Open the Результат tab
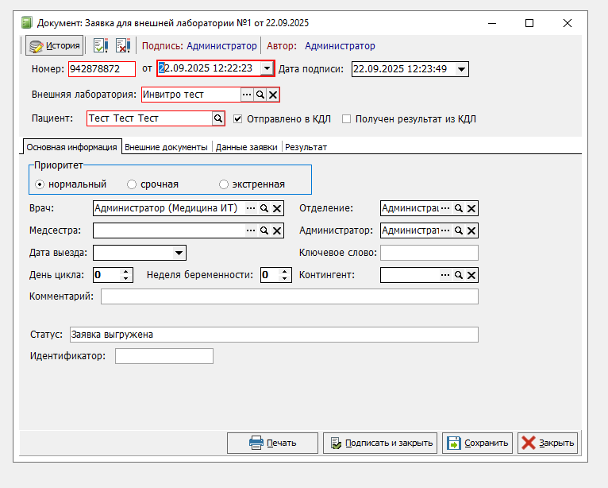Viewport: 608px width, 488px height. (306, 147)
